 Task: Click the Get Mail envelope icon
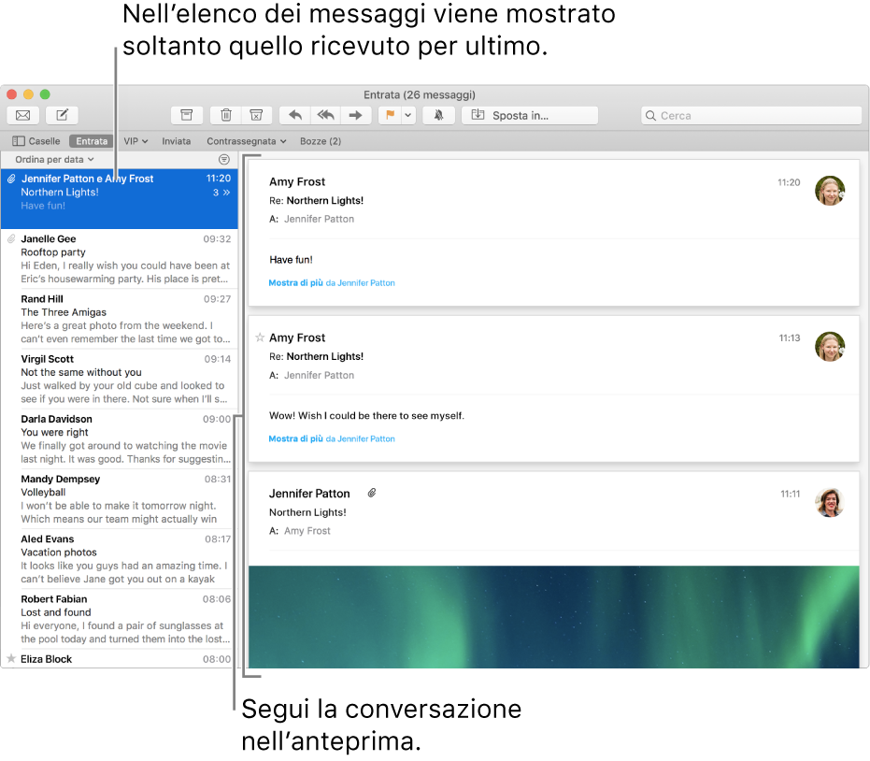pos(22,115)
